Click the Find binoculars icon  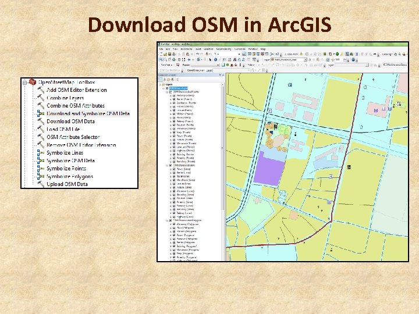pos(235,59)
